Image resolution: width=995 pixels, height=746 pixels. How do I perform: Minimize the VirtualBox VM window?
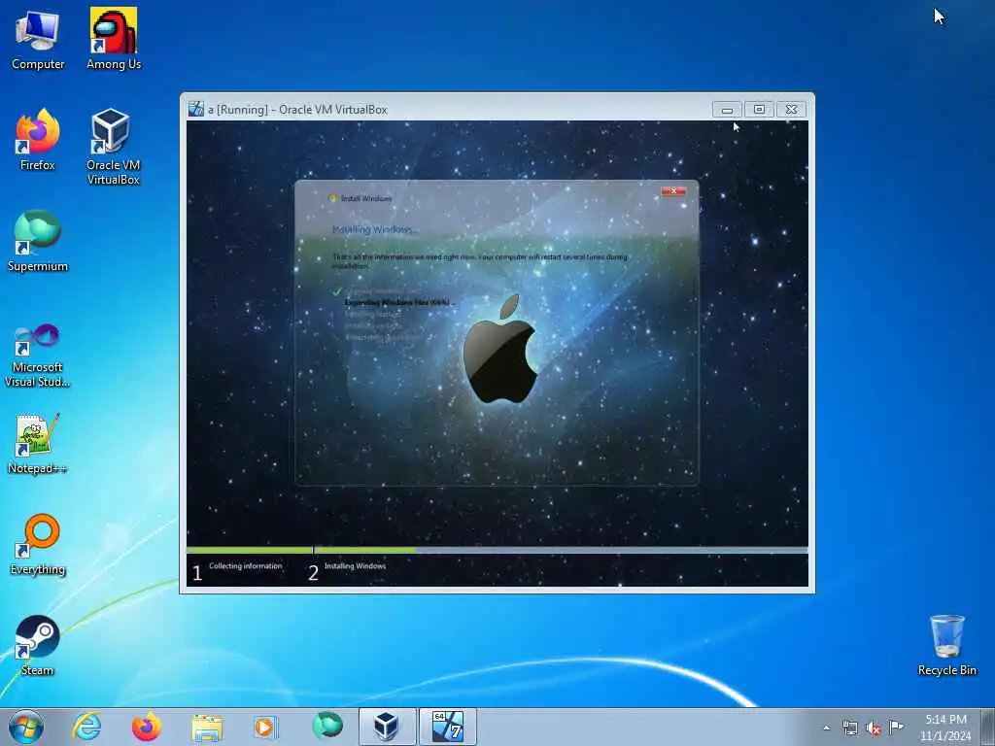click(727, 110)
